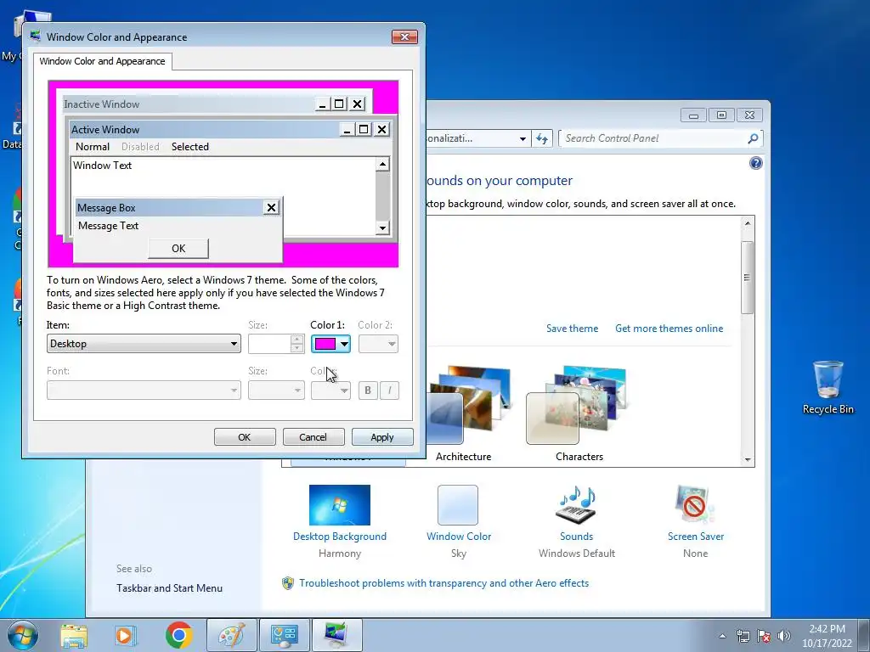870x652 pixels.
Task: Select the Window Color and Appearance tab
Action: point(102,61)
